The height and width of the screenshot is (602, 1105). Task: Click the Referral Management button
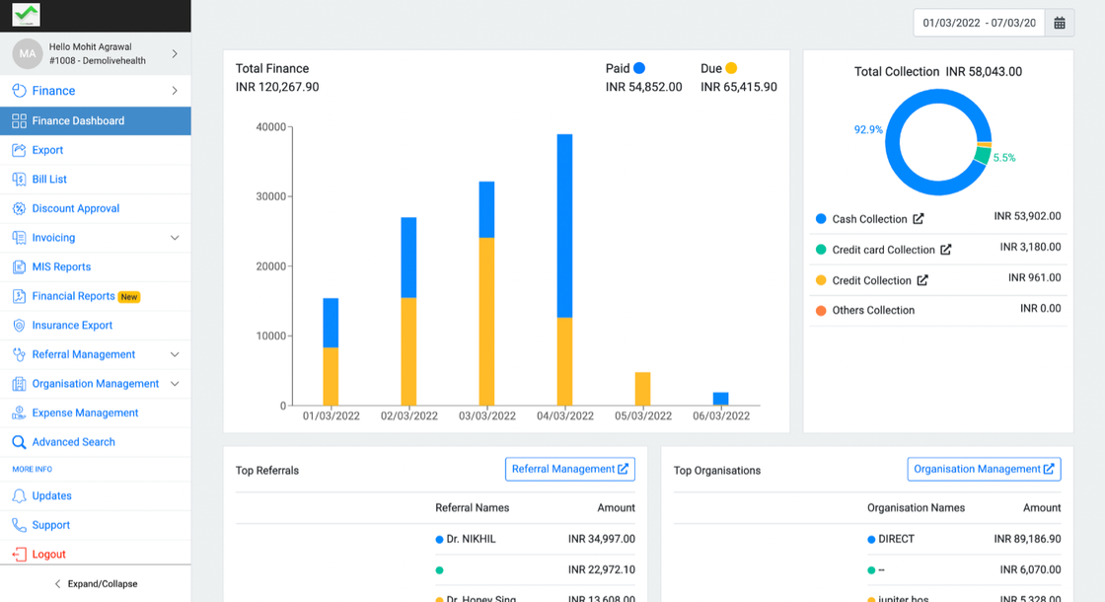[x=569, y=469]
